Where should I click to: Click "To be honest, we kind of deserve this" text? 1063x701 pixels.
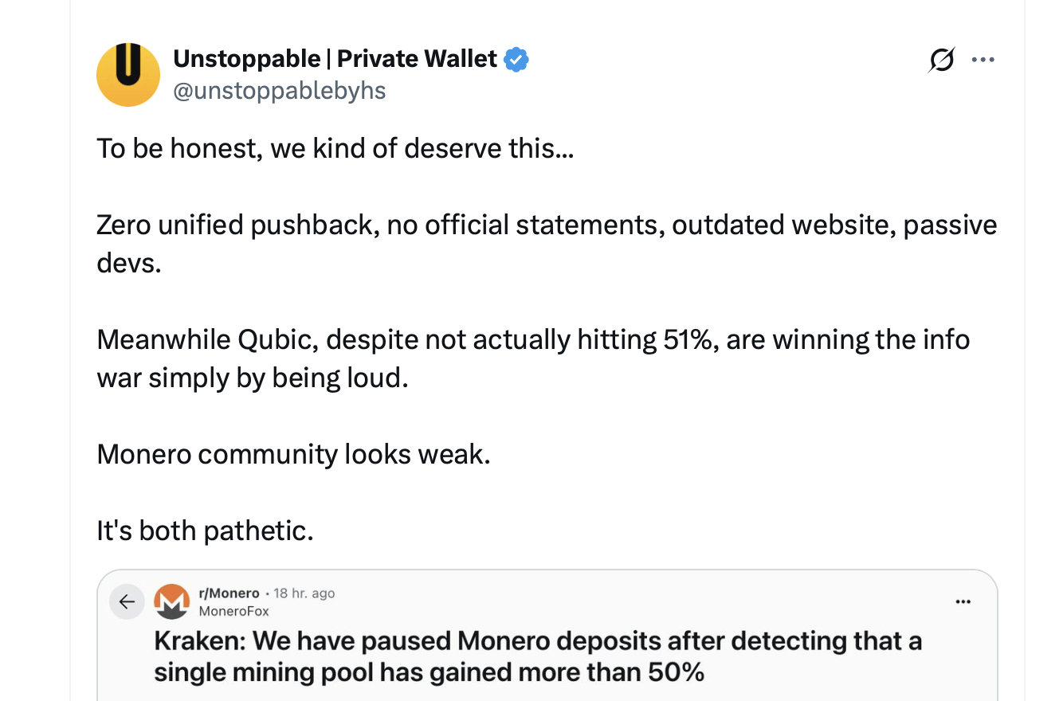[x=335, y=148]
